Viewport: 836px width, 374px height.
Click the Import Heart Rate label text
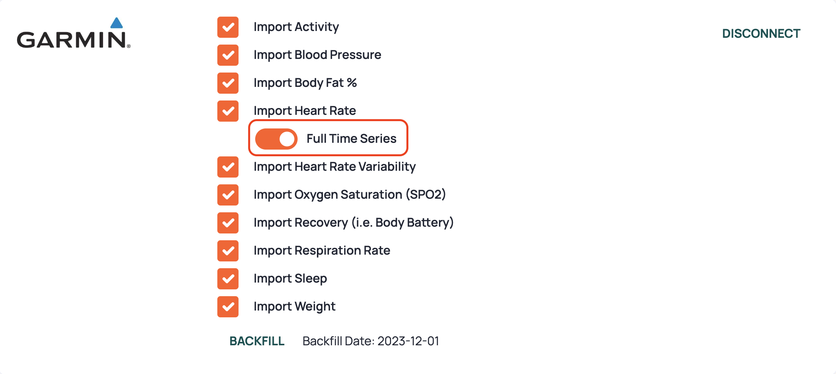[305, 111]
